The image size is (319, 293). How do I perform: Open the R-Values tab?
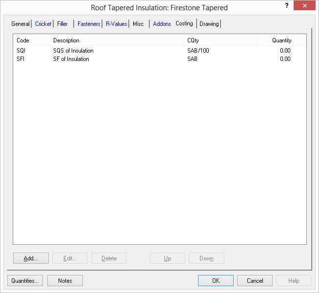pyautogui.click(x=116, y=24)
